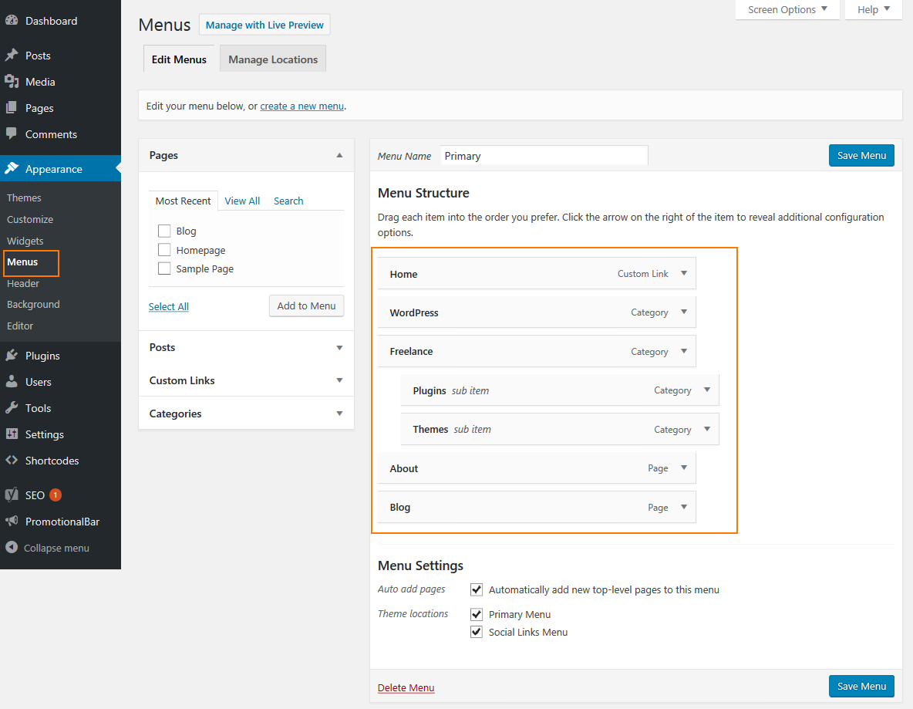Click the Posts pushpin icon
Viewport: 913px width, 709px height.
coord(12,56)
